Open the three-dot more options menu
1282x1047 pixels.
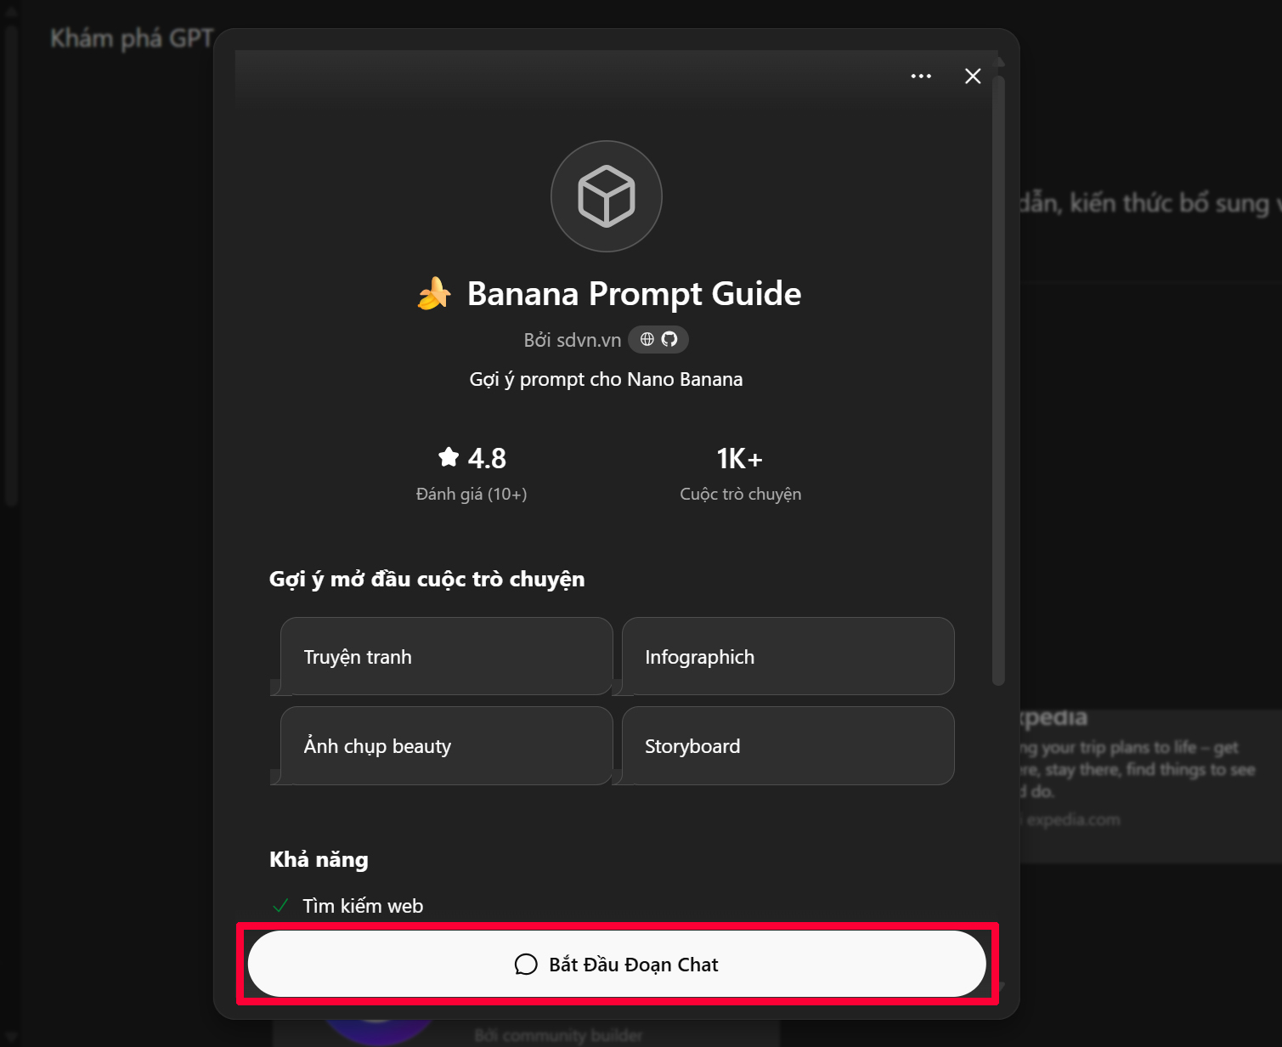pos(921,76)
